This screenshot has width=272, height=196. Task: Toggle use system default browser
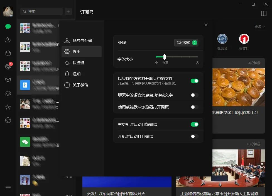point(194,107)
